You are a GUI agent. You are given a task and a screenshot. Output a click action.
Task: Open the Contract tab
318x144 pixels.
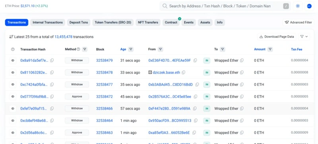[x=171, y=23]
